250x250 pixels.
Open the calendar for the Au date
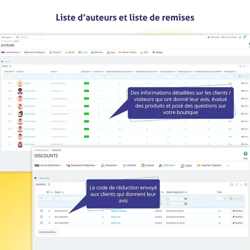[x=185, y=204]
